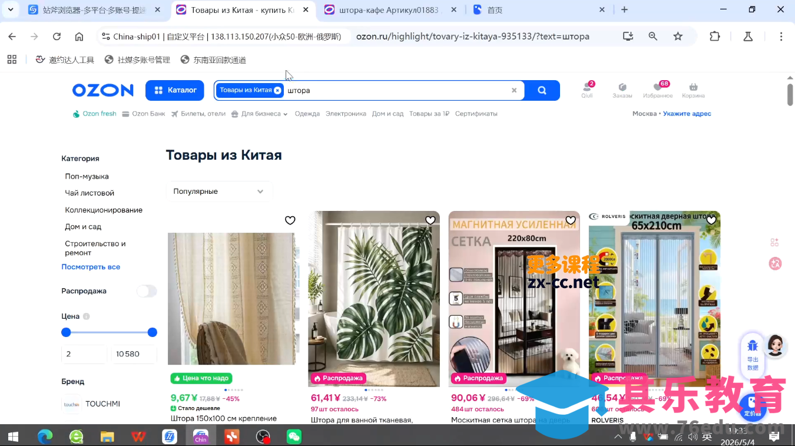Switch to the 'штора-кафе Артикул01883' tab
The height and width of the screenshot is (446, 795).
390,10
